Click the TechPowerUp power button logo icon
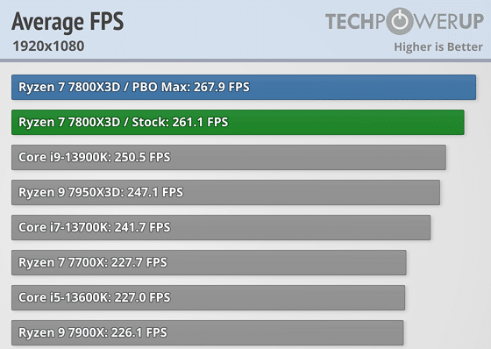Viewport: 491px width, 349px height. click(x=400, y=21)
